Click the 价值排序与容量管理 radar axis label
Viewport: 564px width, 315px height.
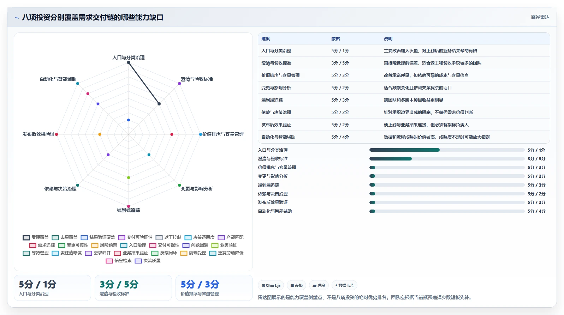pos(223,134)
